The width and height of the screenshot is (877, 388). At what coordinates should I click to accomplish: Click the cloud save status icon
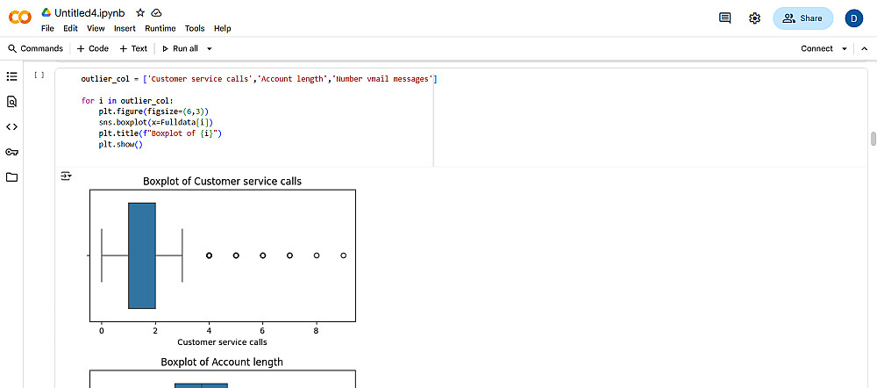click(156, 13)
